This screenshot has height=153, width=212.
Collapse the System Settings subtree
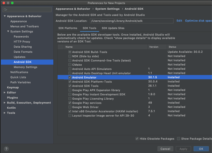(x=8, y=32)
